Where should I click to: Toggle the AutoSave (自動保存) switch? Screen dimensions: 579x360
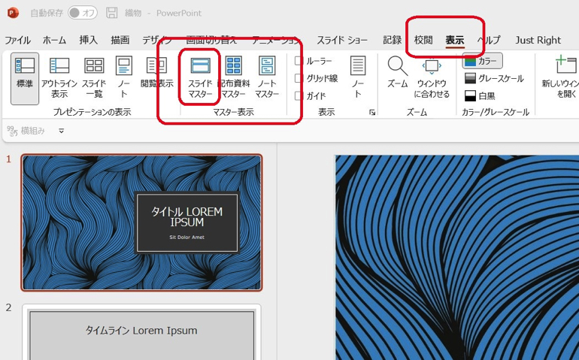tap(83, 13)
